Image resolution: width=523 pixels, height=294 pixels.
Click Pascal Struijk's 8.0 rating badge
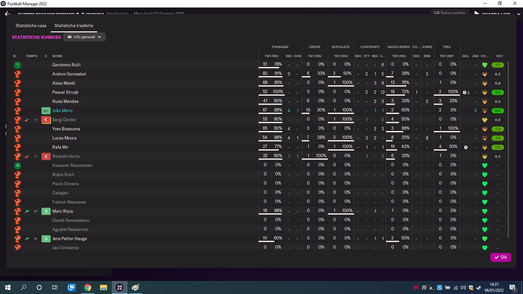point(498,92)
